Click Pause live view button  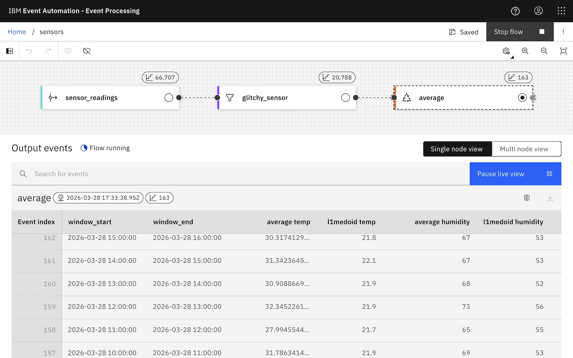tap(515, 174)
